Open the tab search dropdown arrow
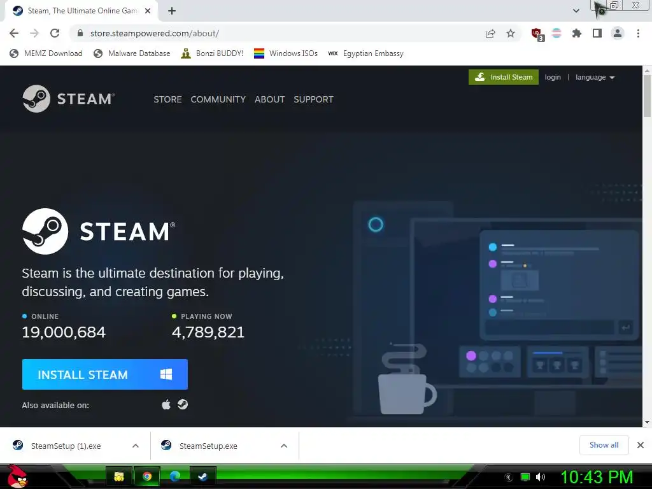Image resolution: width=652 pixels, height=489 pixels. point(576,11)
